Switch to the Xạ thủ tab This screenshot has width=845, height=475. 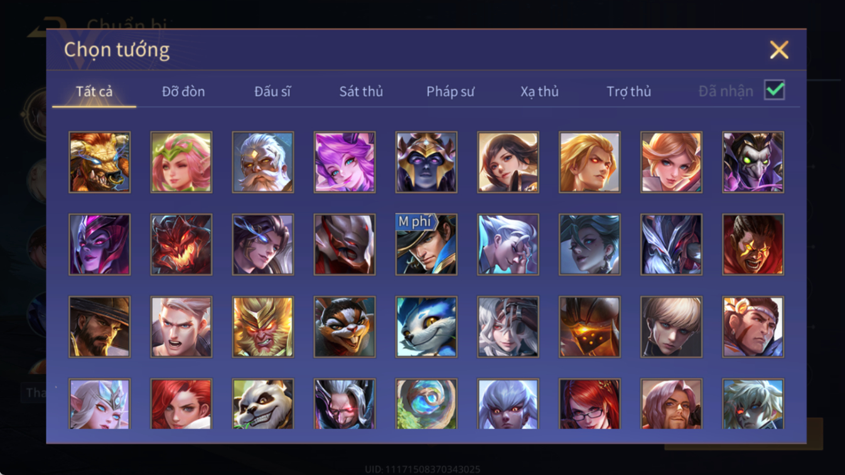[x=539, y=92]
